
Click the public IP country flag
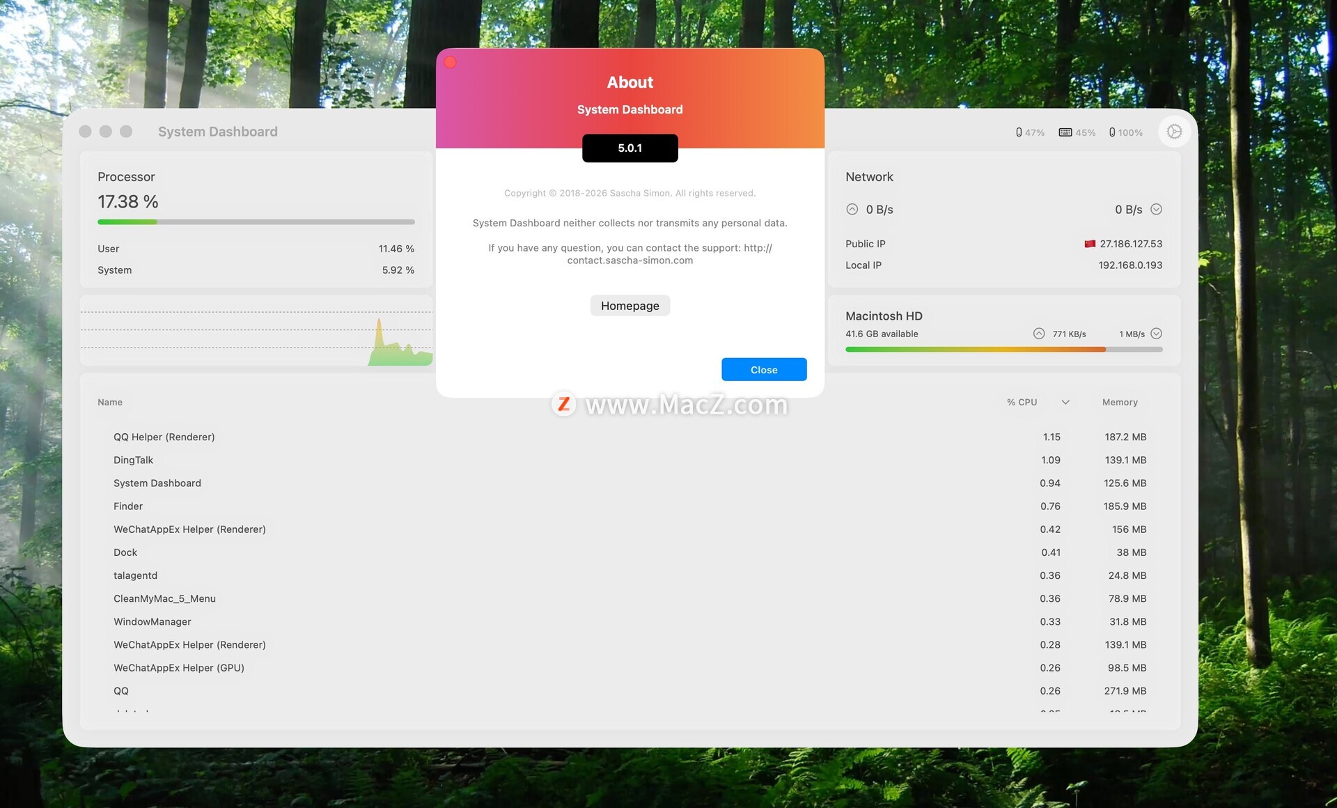(x=1090, y=244)
